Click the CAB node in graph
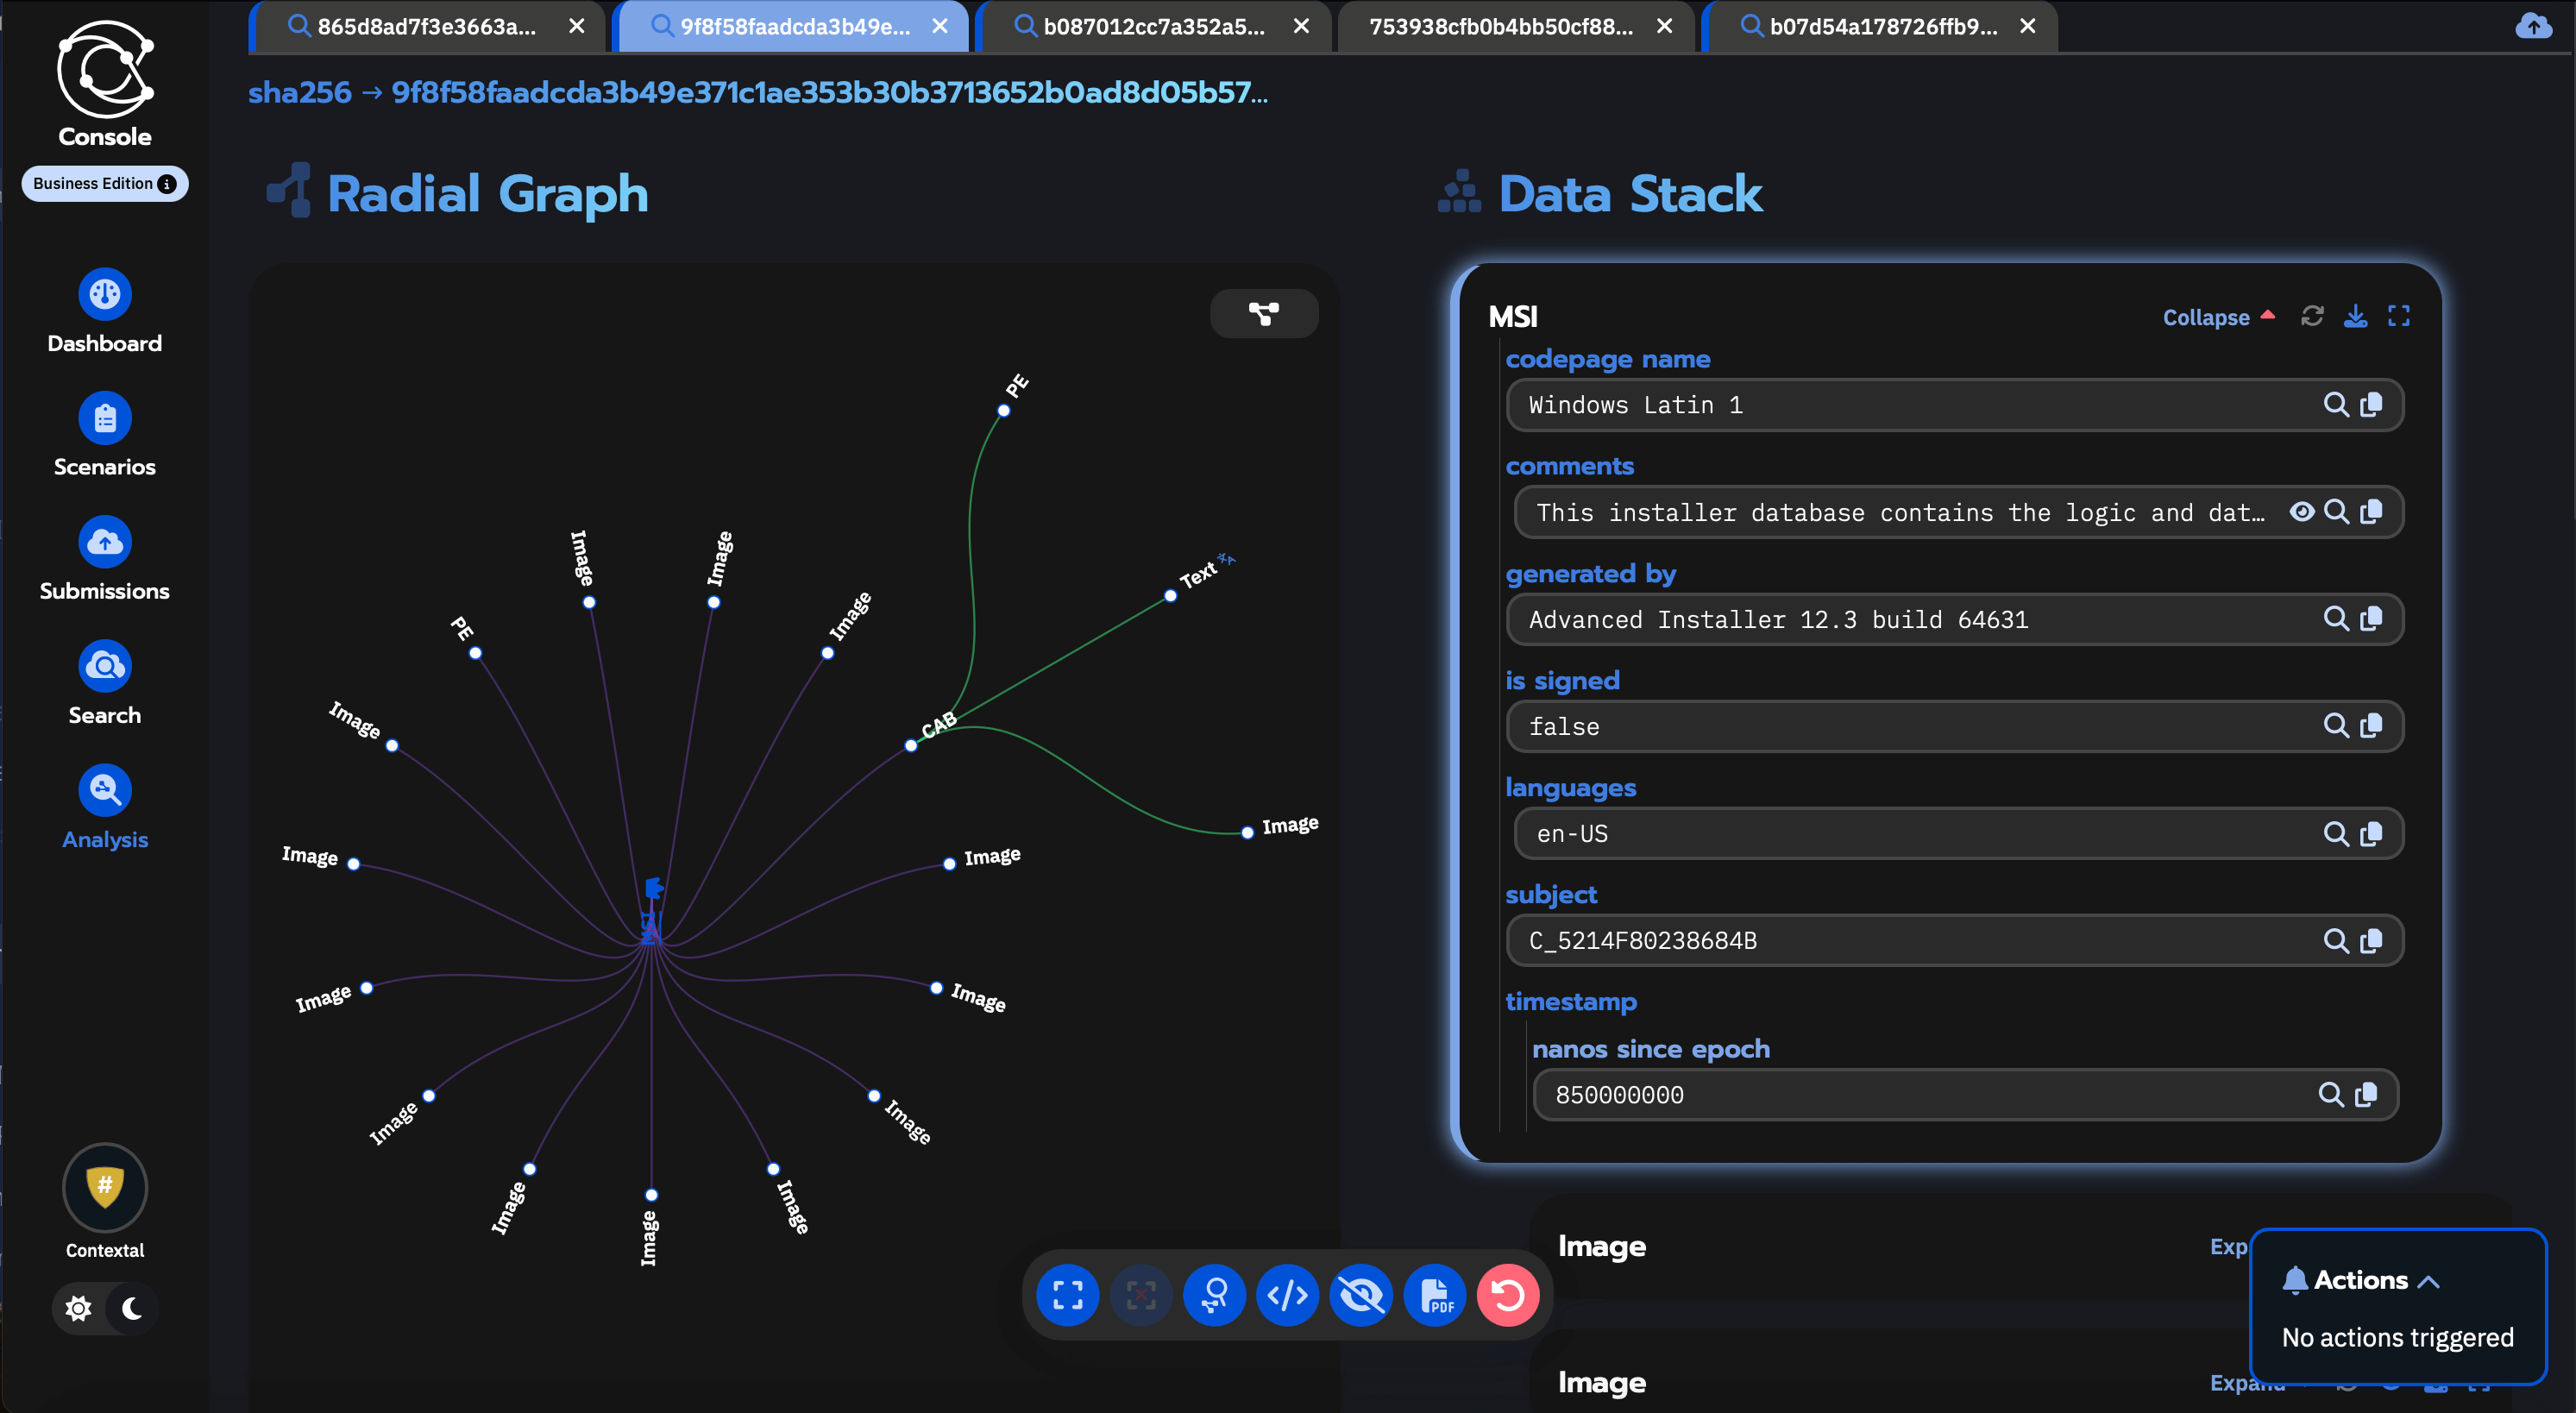This screenshot has width=2576, height=1413. click(x=911, y=745)
